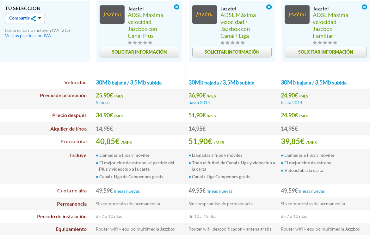Request information for the Jazzbox con Canal Plus offer

(x=139, y=52)
